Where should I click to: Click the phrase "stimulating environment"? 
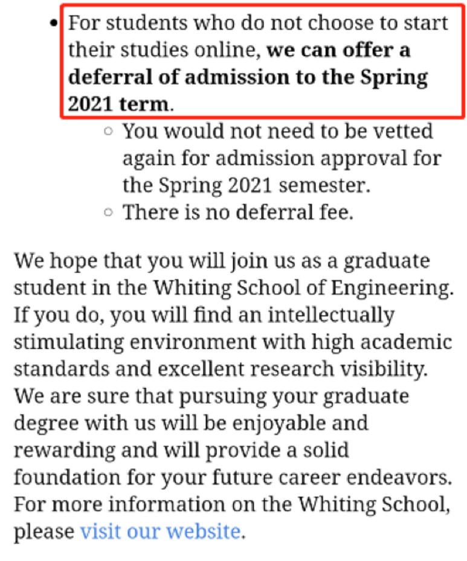tap(135, 342)
